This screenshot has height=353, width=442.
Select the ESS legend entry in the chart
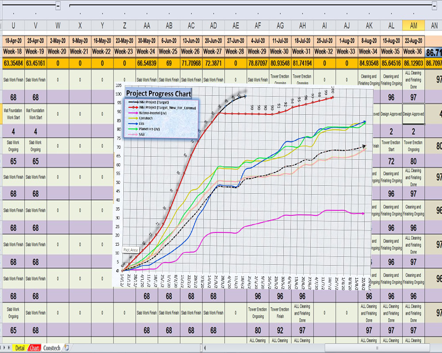137,124
